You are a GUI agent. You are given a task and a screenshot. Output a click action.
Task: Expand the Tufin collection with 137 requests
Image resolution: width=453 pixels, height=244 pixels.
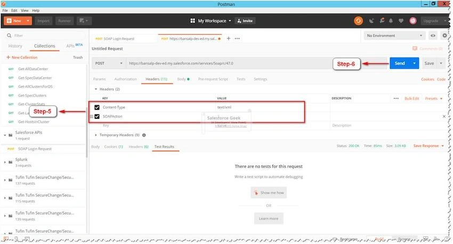click(5, 180)
